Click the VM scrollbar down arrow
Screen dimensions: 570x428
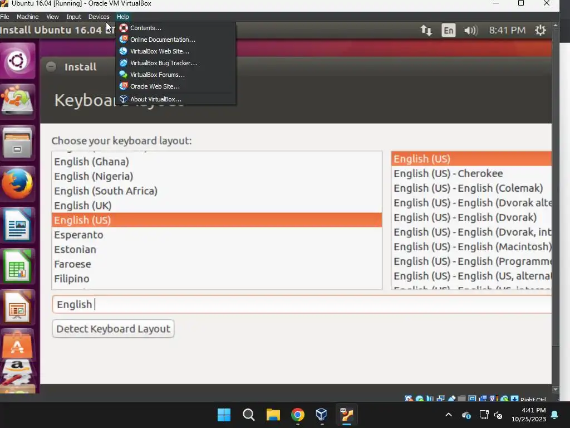coord(556,390)
